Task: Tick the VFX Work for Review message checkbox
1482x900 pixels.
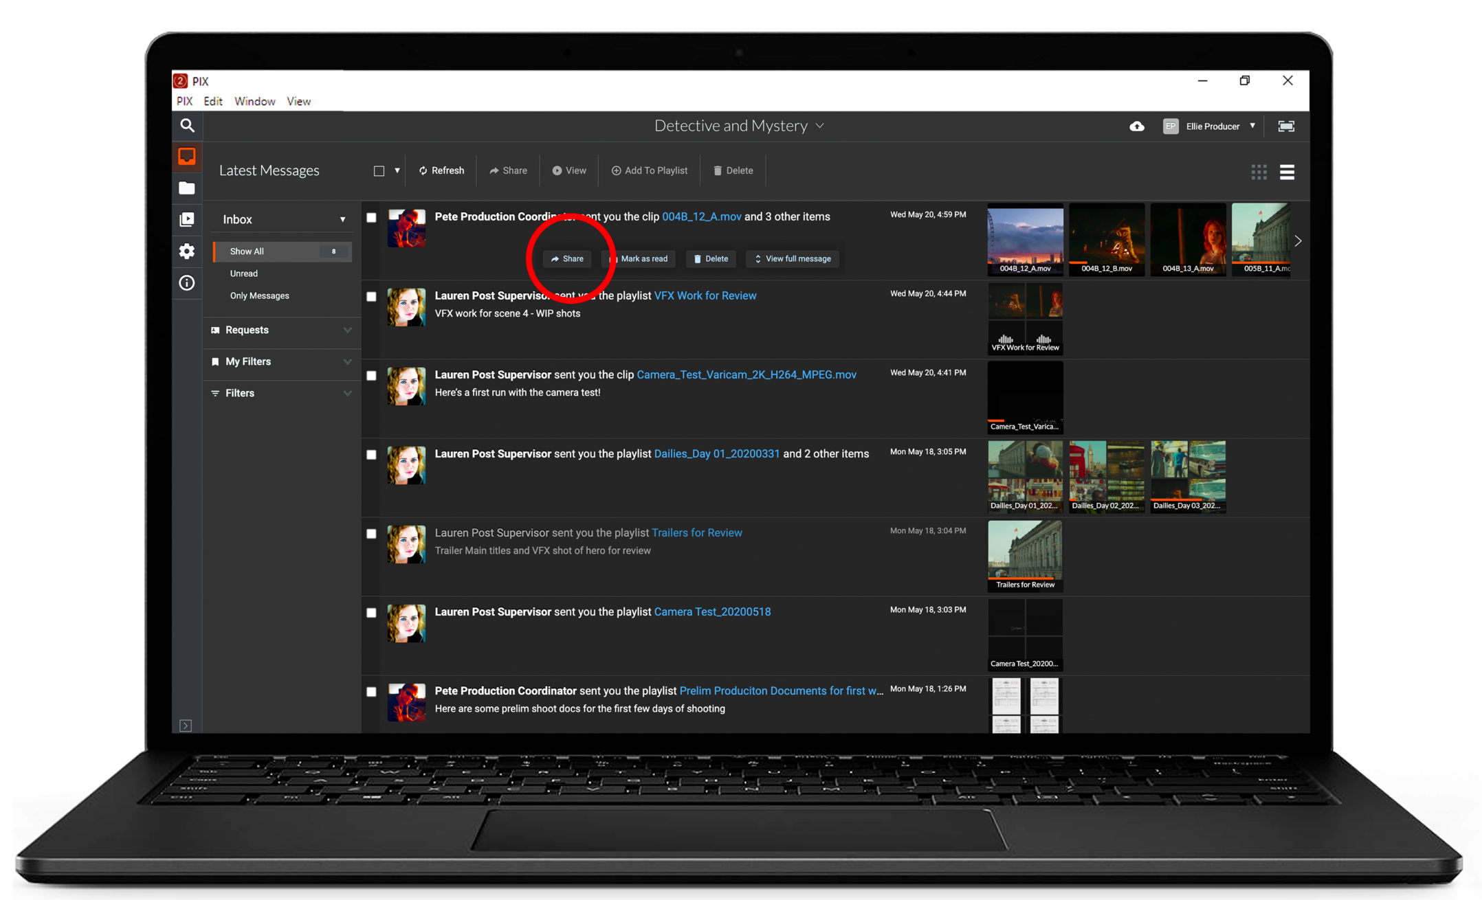Action: [371, 297]
